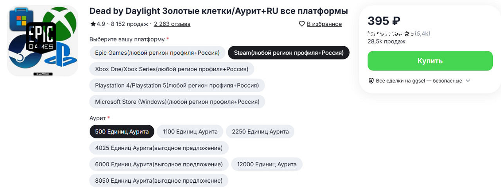Select 6000 Единиц Аурита option
The image size is (501, 194).
point(159,164)
